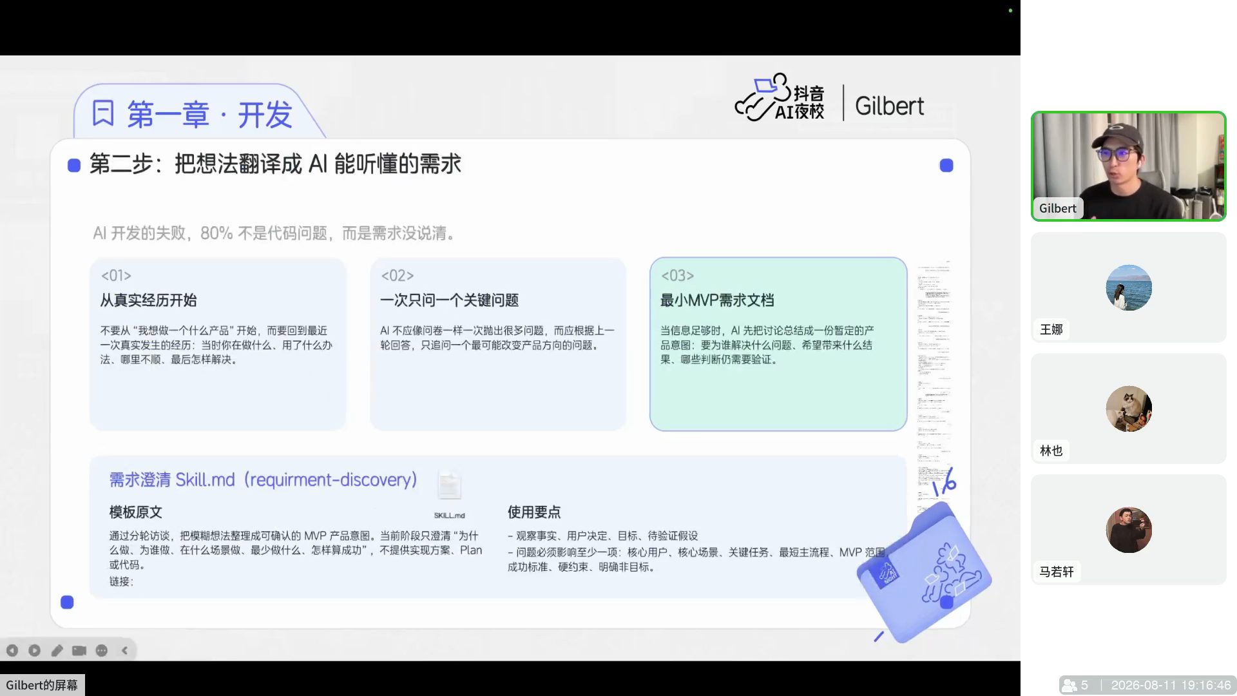Screen dimensions: 1237x696
Task: Select the pen annotation tool
Action: 57,650
